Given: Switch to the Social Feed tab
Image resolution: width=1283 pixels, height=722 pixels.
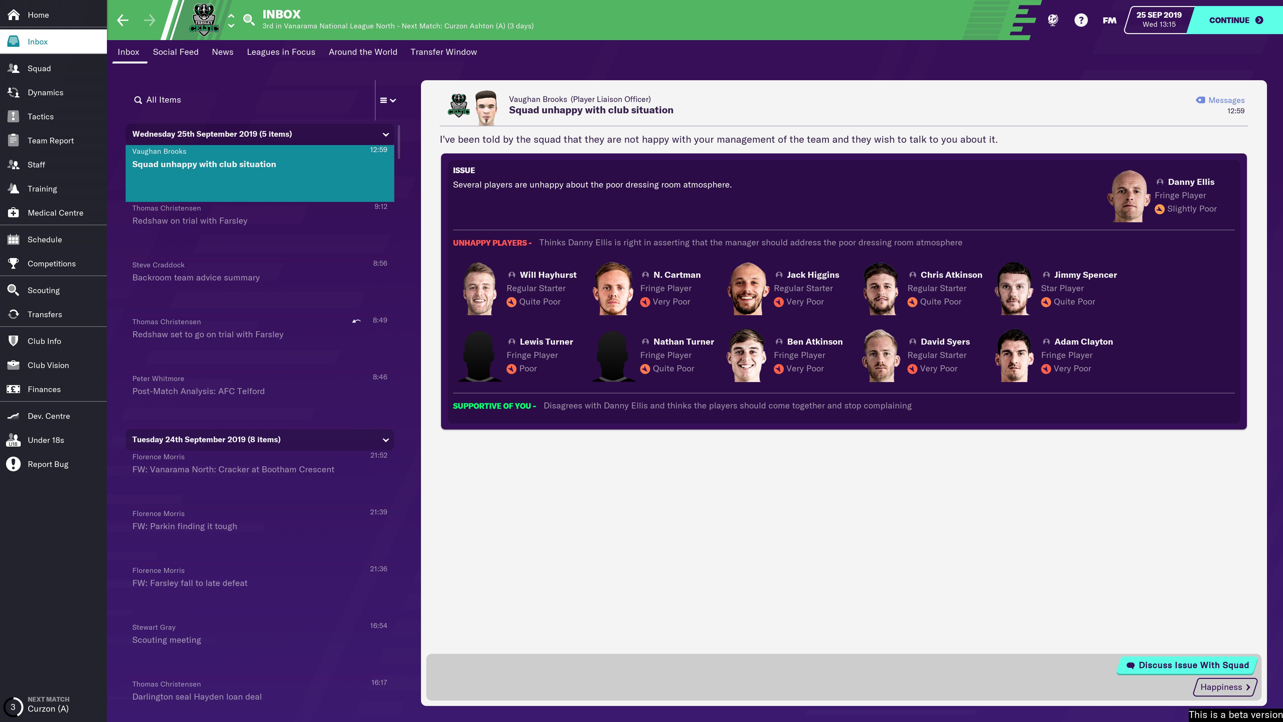Looking at the screenshot, I should point(175,52).
